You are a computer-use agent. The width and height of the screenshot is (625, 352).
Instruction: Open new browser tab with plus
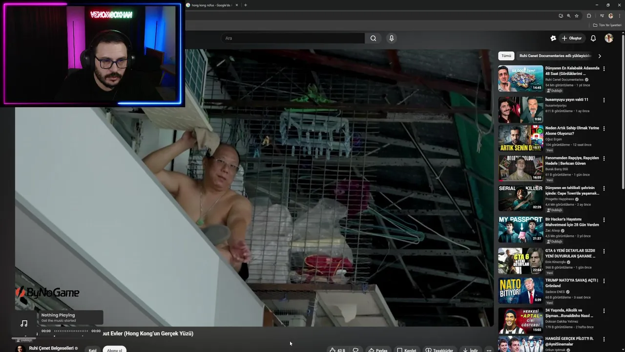point(246,5)
